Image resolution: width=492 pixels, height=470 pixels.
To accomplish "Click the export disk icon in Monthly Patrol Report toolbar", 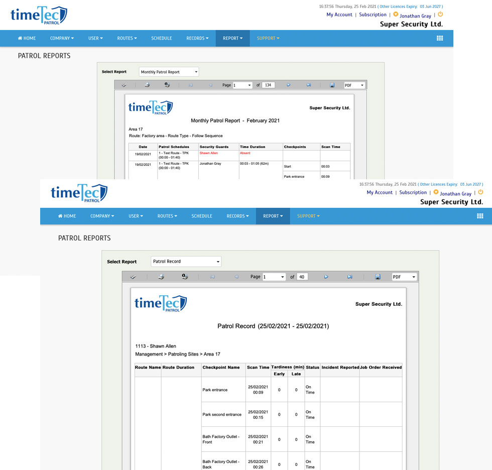I will tap(332, 85).
